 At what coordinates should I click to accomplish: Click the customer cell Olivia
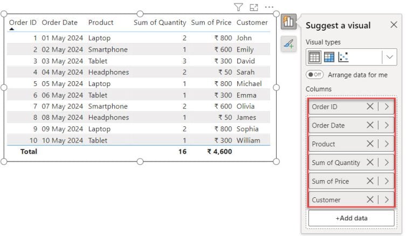[246, 106]
